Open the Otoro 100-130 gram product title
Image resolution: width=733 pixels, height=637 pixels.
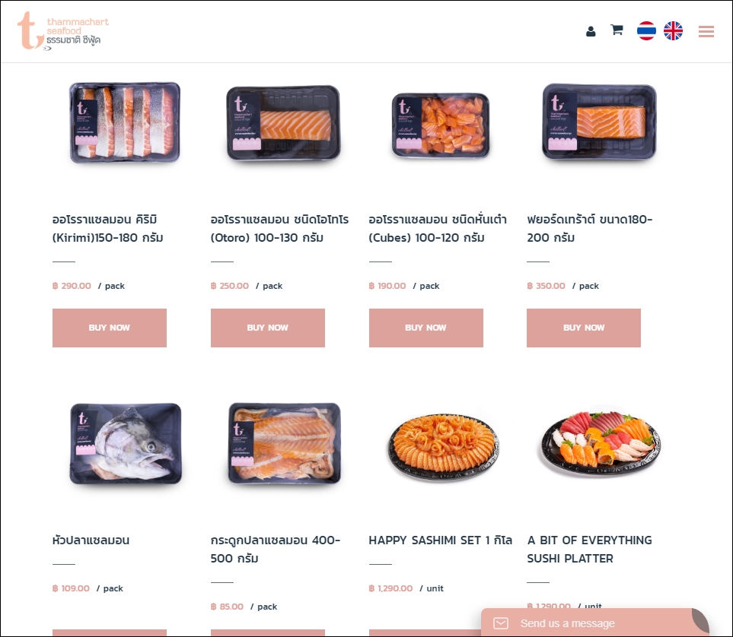point(279,228)
